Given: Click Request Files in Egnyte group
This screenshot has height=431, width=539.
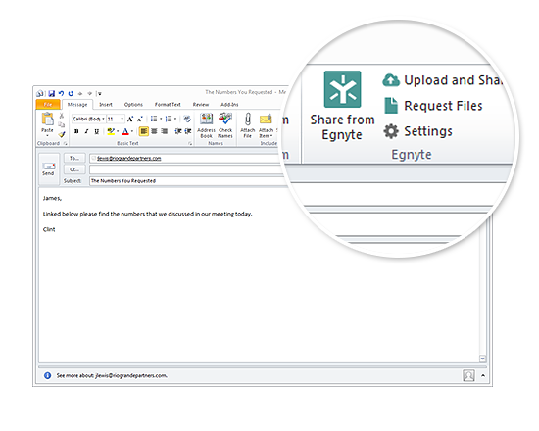Looking at the screenshot, I should point(433,106).
